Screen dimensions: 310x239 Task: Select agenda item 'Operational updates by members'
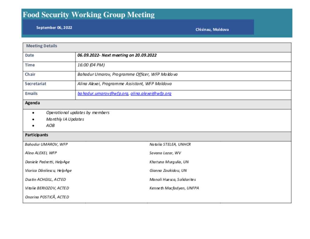click(78, 113)
